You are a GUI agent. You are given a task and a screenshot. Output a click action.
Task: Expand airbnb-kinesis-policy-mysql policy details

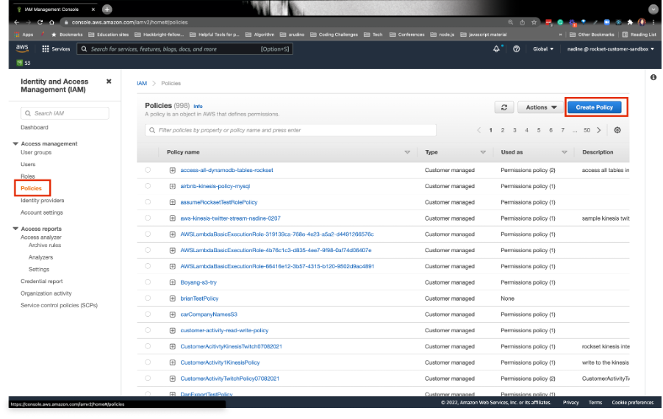click(x=173, y=186)
